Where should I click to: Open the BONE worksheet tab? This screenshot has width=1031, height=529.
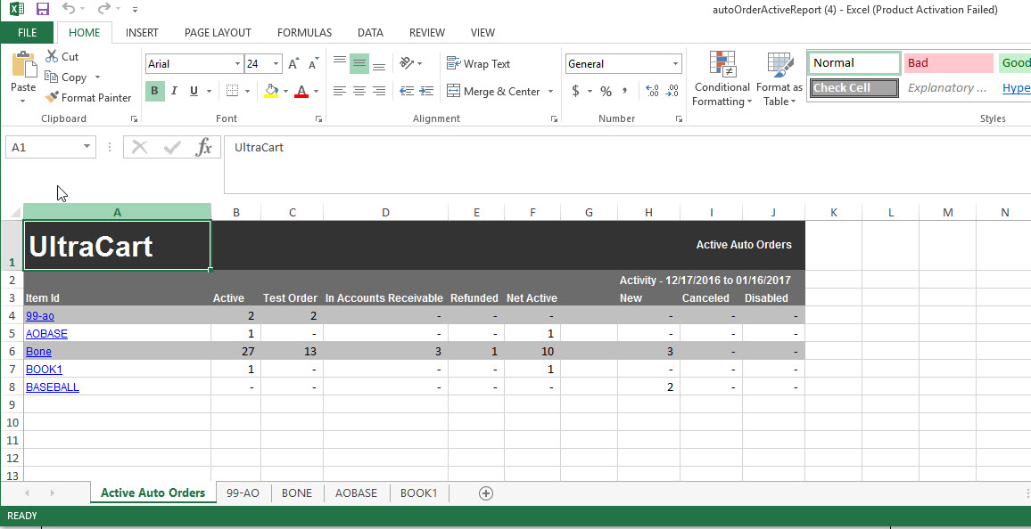296,492
